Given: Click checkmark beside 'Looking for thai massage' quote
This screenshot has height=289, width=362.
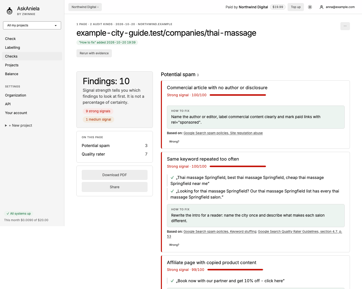Looking at the screenshot, I should click(x=172, y=191).
